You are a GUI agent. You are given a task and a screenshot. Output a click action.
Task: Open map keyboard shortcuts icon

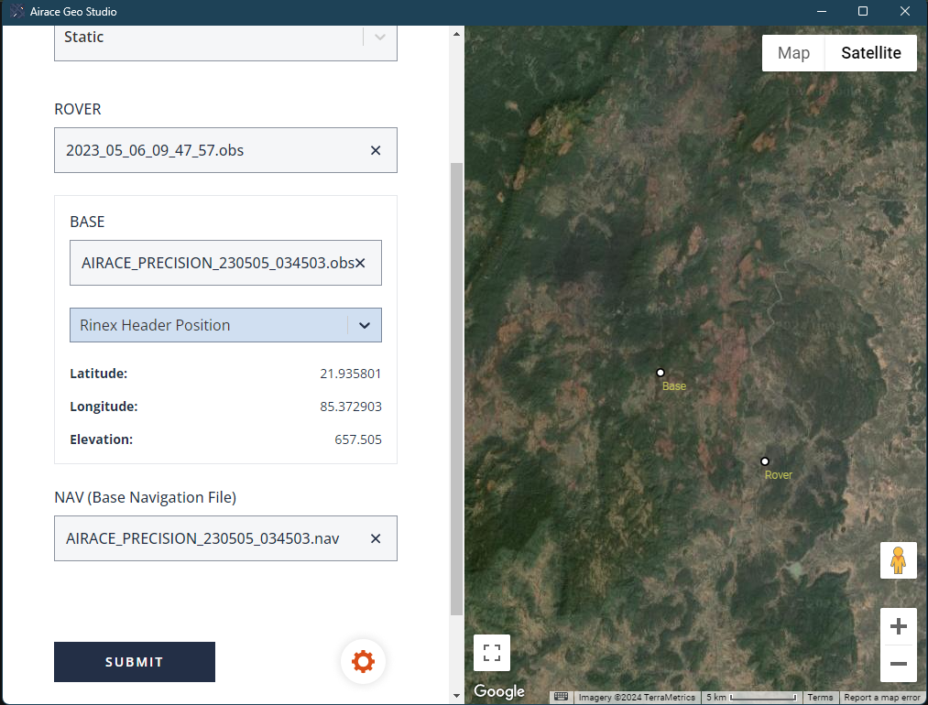click(562, 698)
